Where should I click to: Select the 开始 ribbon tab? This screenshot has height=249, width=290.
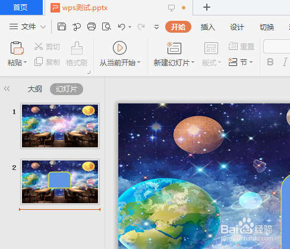coord(178,27)
